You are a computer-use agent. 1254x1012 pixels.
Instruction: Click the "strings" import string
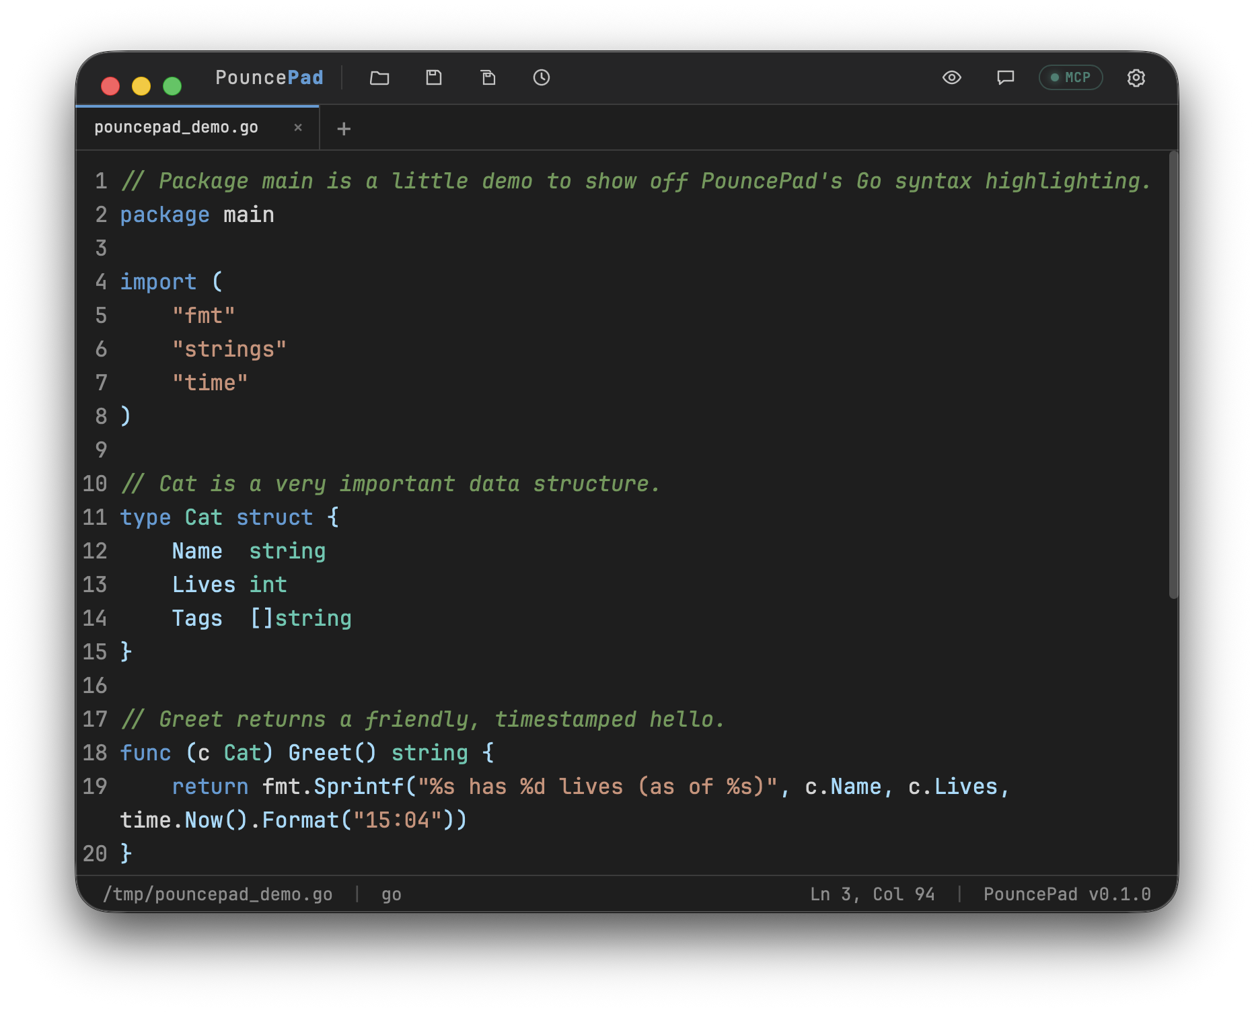[229, 350]
